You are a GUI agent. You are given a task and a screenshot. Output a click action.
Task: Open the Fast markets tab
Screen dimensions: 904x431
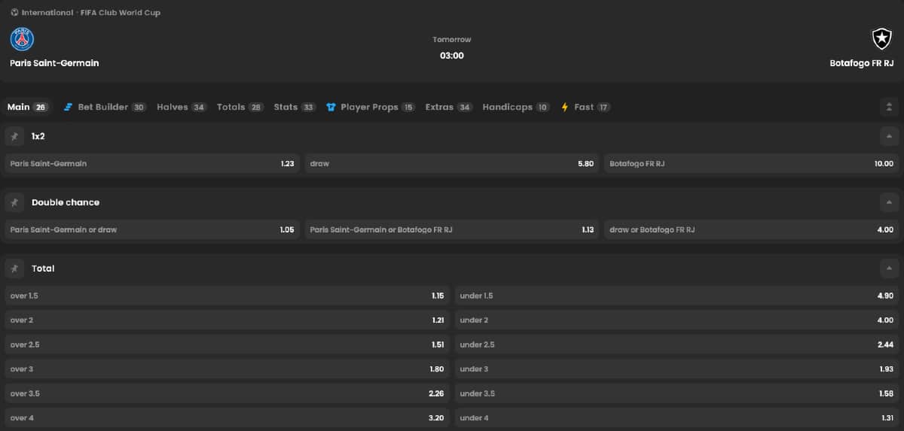pyautogui.click(x=586, y=107)
